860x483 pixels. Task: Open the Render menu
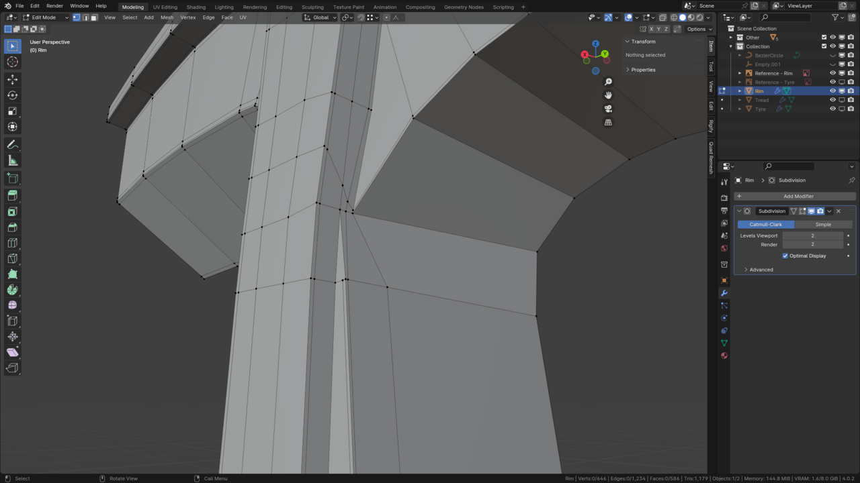(54, 6)
